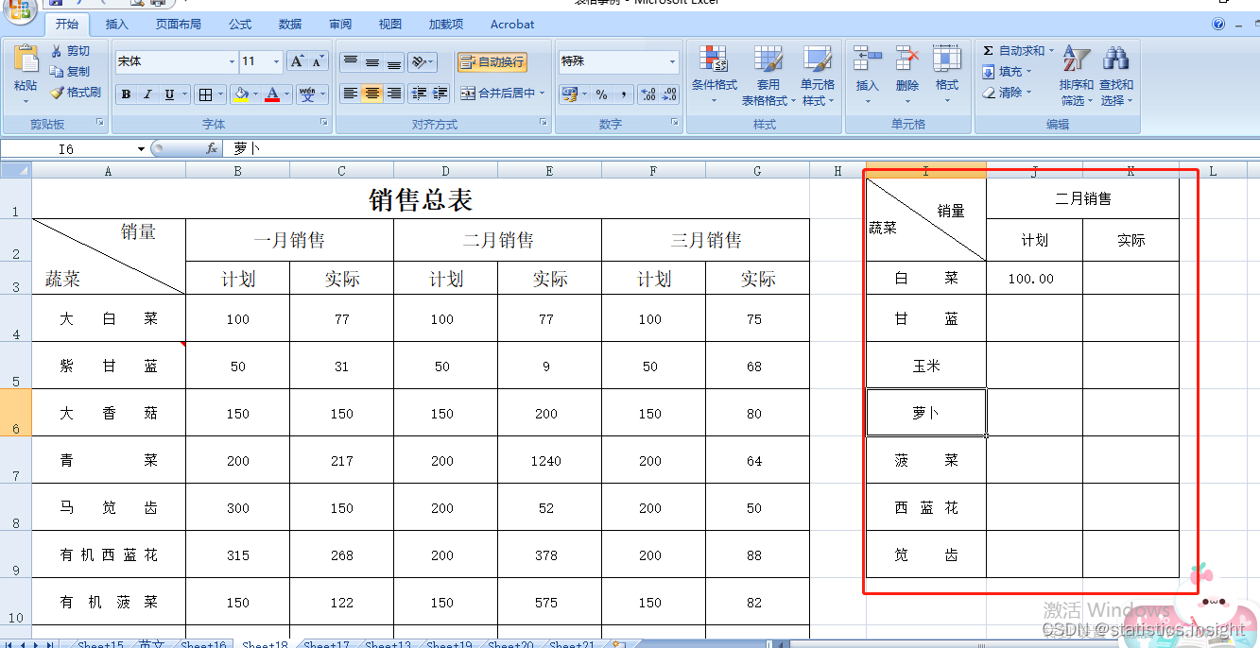Expand the alignment dialog launcher (对齐方式)
The width and height of the screenshot is (1260, 648).
[544, 123]
